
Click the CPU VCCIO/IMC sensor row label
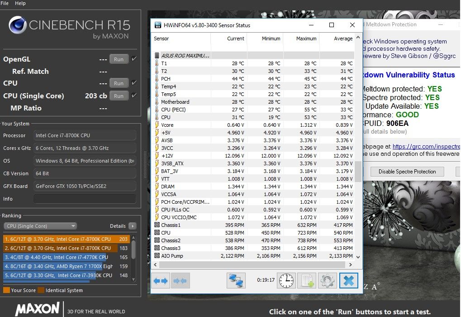pos(179,217)
